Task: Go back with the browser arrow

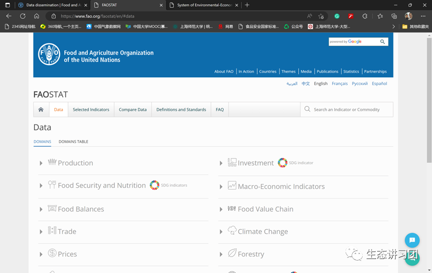Action: [x=9, y=16]
